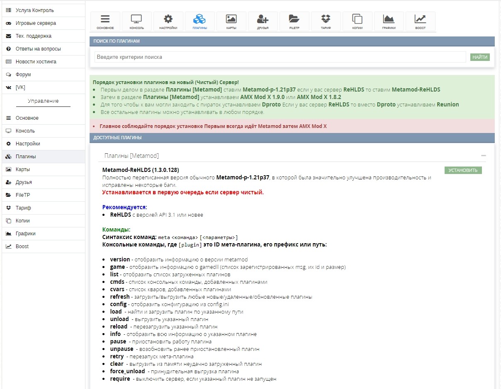Open the [VK] sidebar link
Image resolution: width=501 pixels, height=389 pixels.
tap(20, 87)
